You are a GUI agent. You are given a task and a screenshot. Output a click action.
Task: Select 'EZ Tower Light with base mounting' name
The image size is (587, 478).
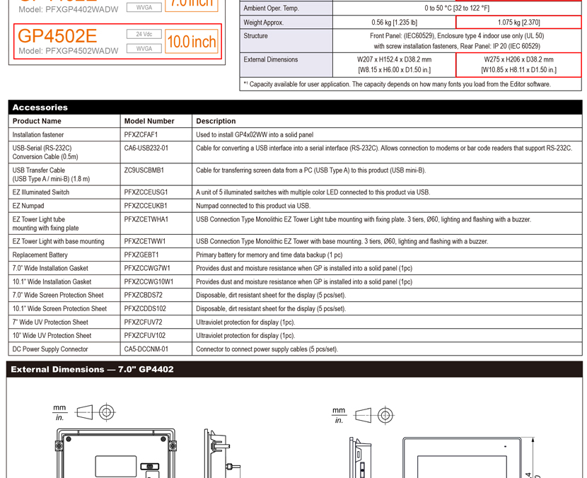58,241
